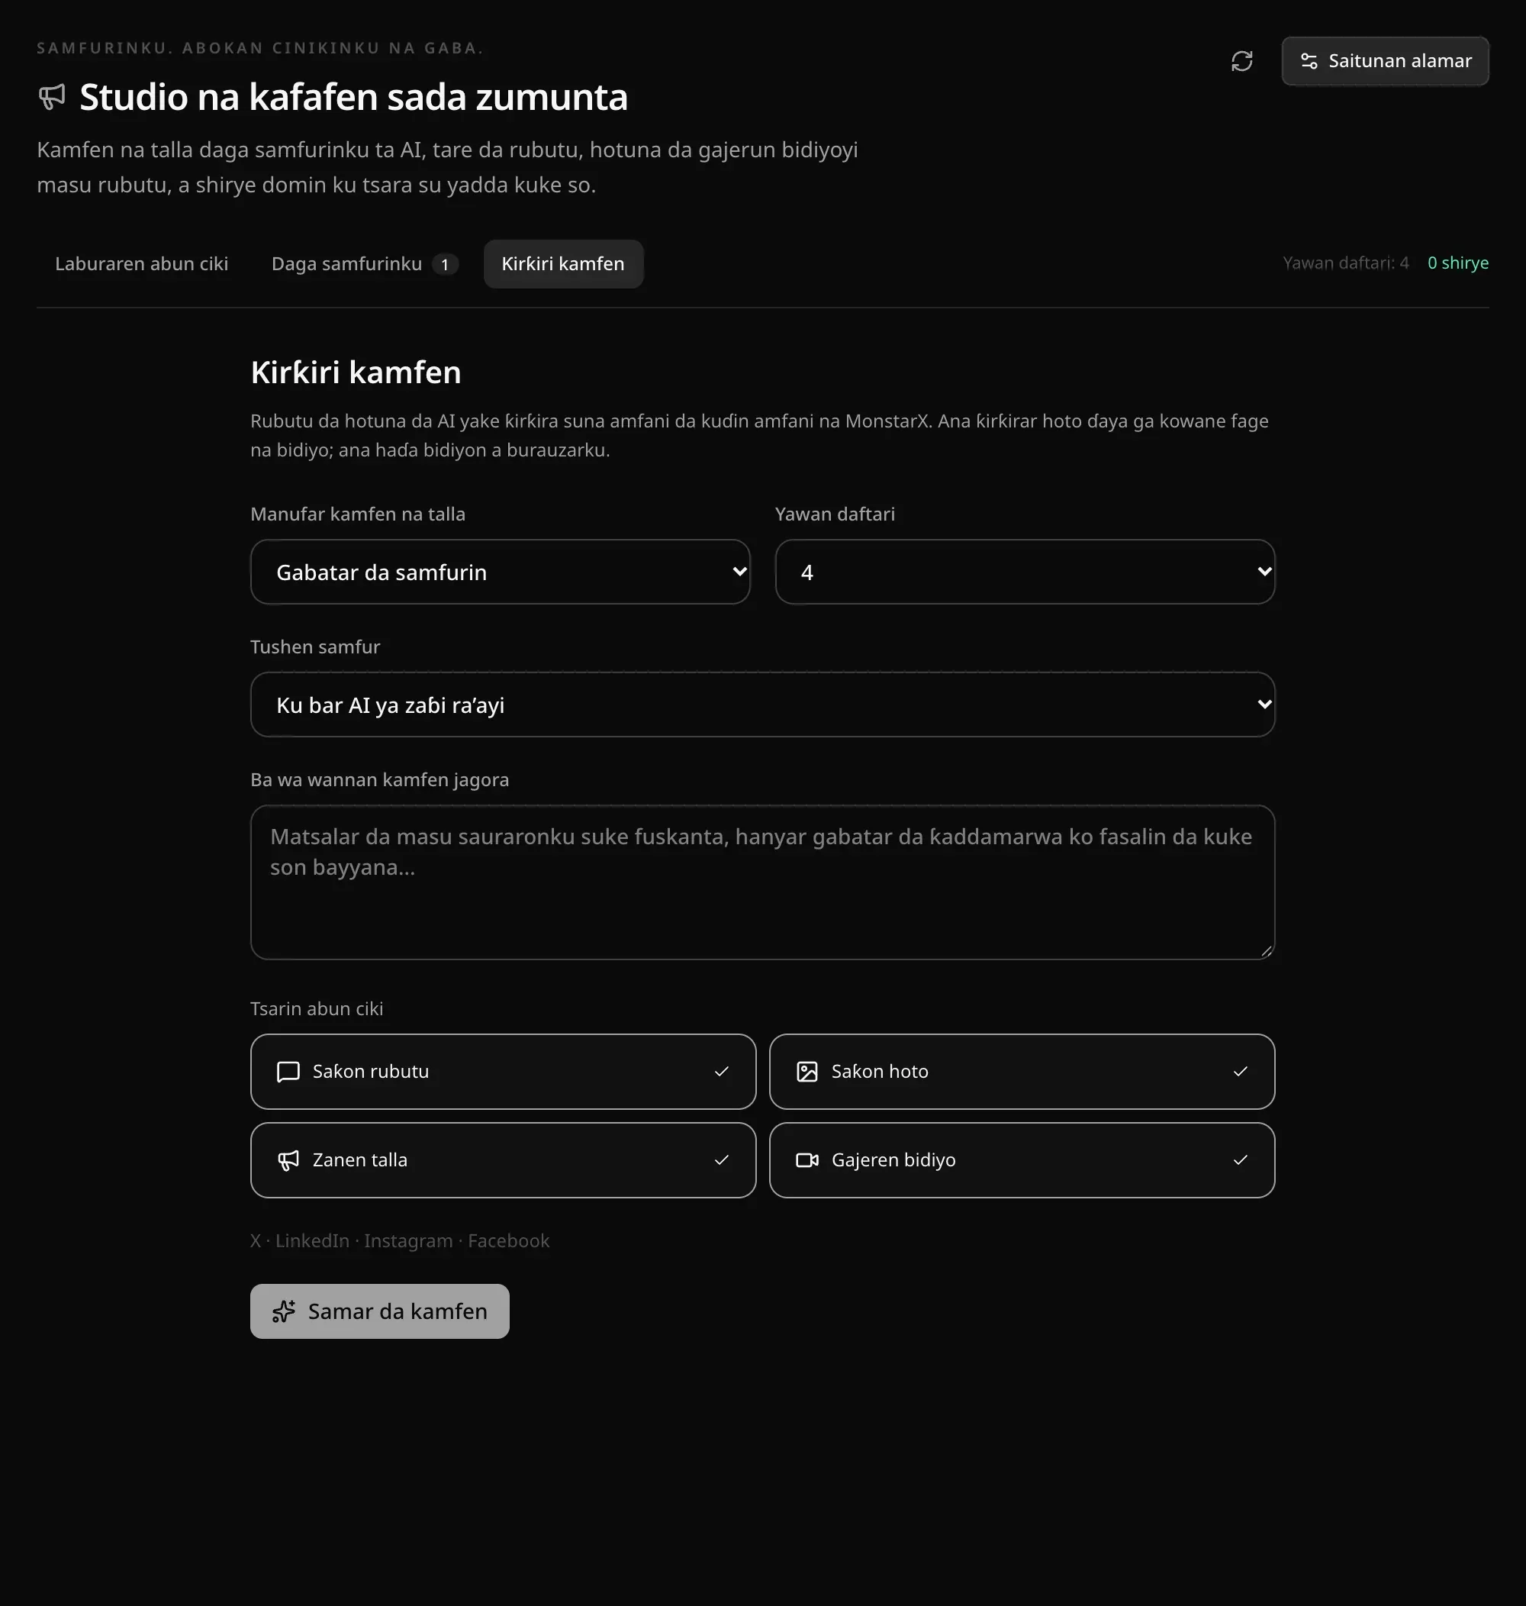Click the sparkle icon on Samar da kamfen
Viewport: 1526px width, 1606px height.
284,1311
